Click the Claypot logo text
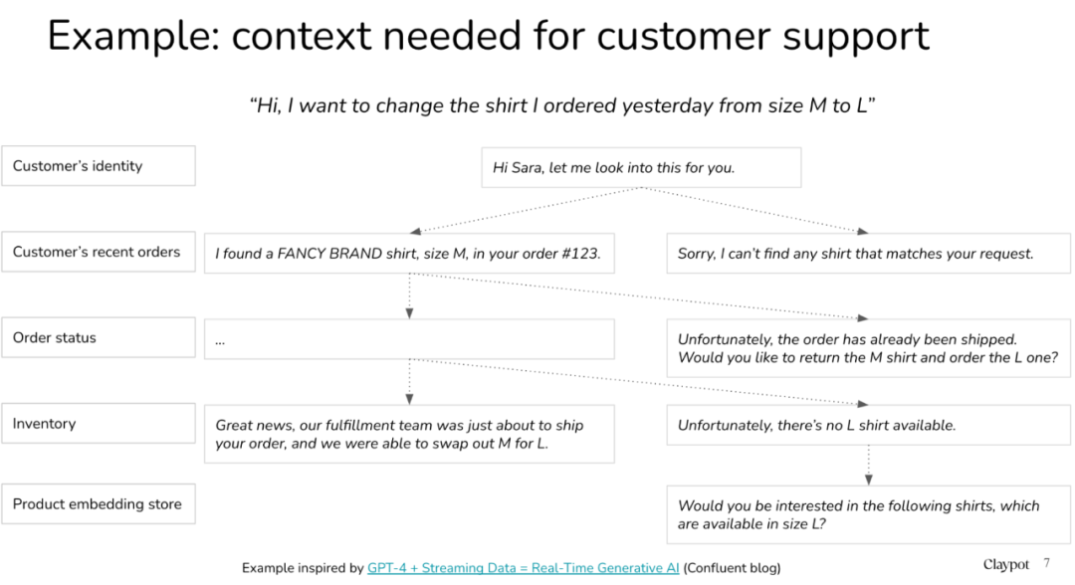This screenshot has height=585, width=1075. click(1005, 564)
